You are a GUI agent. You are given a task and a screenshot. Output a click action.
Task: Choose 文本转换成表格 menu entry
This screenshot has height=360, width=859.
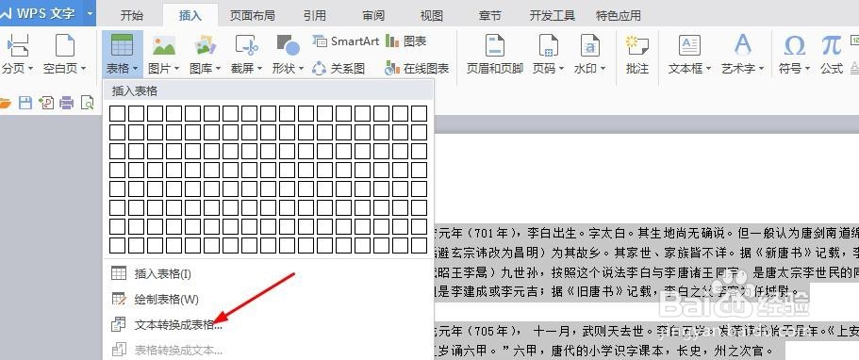[x=269, y=324]
